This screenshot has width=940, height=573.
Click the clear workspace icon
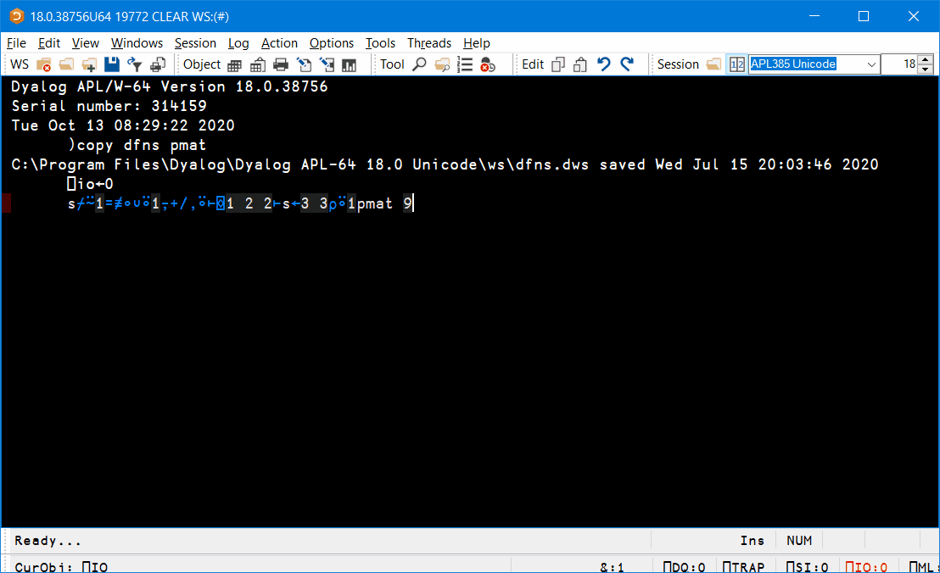point(43,64)
